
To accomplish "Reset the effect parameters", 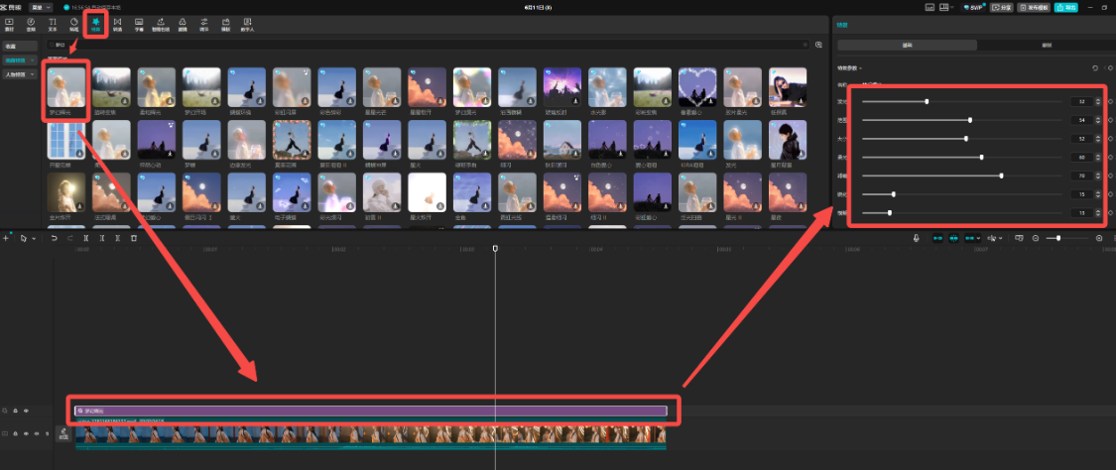I will 1095,68.
